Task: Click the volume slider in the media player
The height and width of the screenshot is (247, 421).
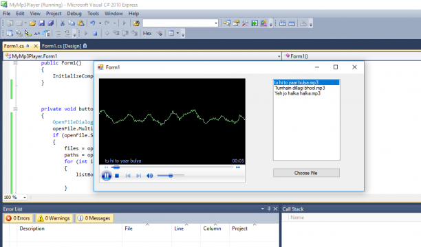Action: [171, 176]
